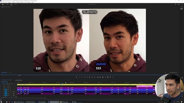The width and height of the screenshot is (184, 103).
Task: Click the Export Frame camera icon
Action: coord(103,77)
